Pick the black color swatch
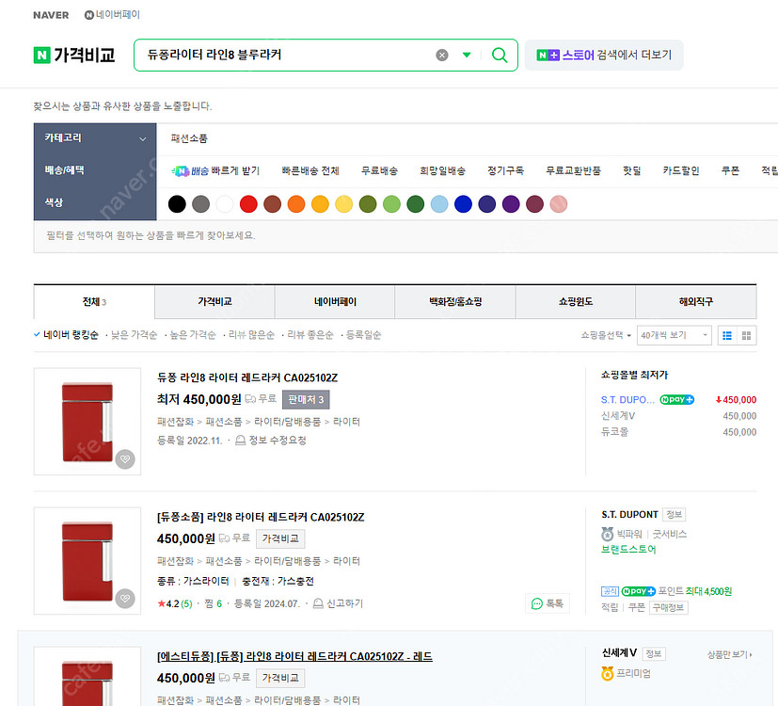Image resolution: width=778 pixels, height=706 pixels. click(177, 204)
